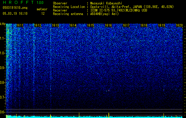Click the 0.8 kHz axis label

[x=2, y=83]
